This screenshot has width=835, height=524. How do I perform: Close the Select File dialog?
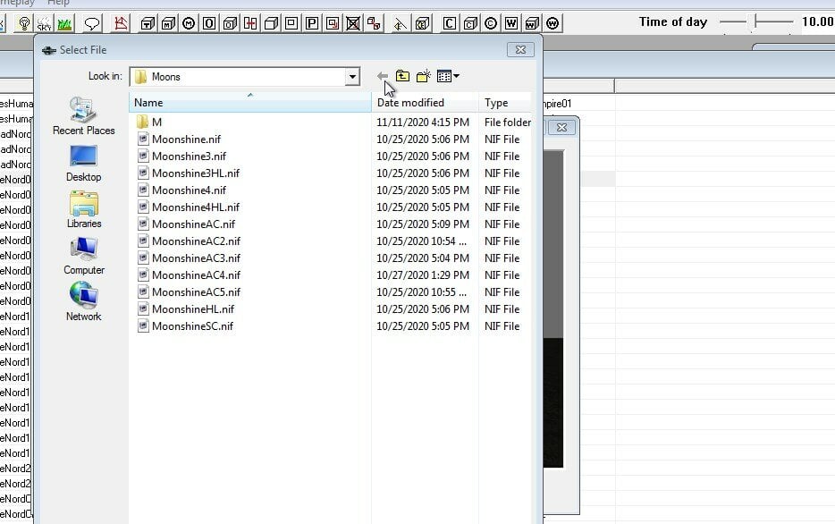(520, 49)
